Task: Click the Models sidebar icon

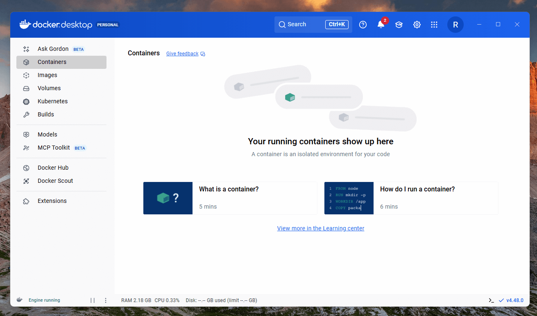Action: point(26,134)
